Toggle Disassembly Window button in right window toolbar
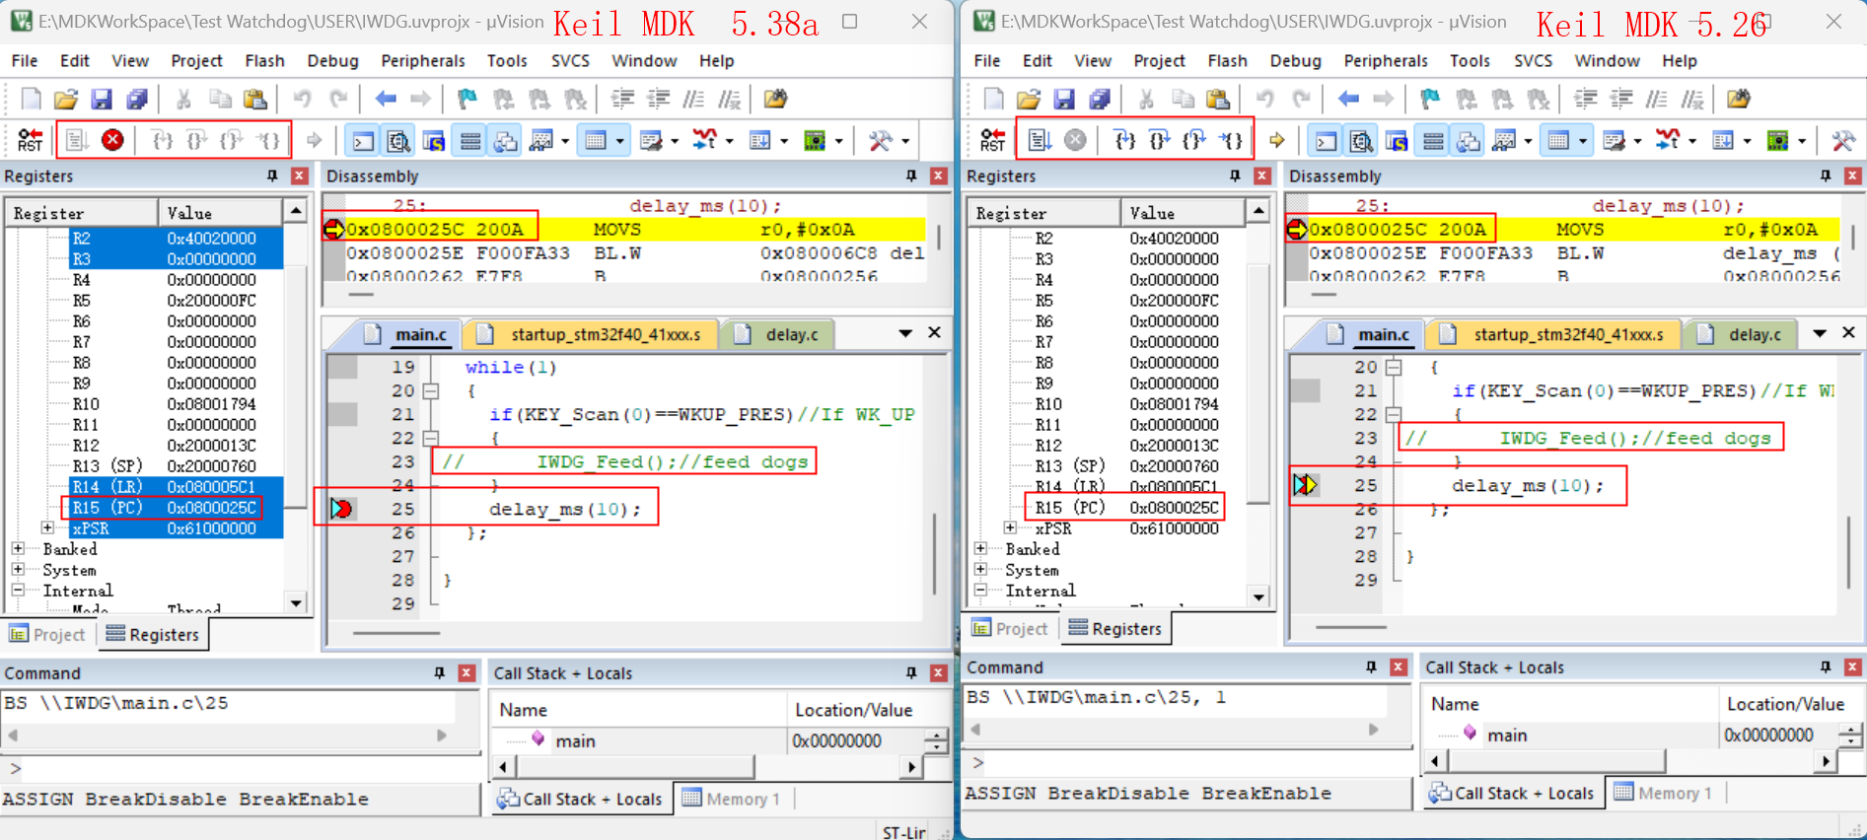1867x840 pixels. pyautogui.click(x=1361, y=141)
